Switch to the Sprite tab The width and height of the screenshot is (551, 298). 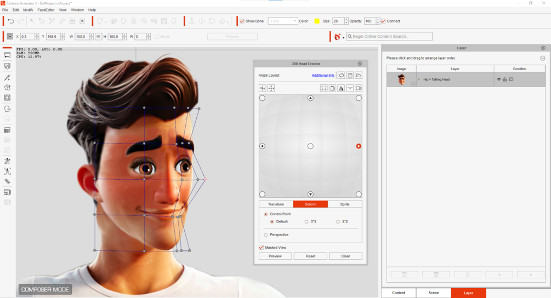[x=345, y=204]
